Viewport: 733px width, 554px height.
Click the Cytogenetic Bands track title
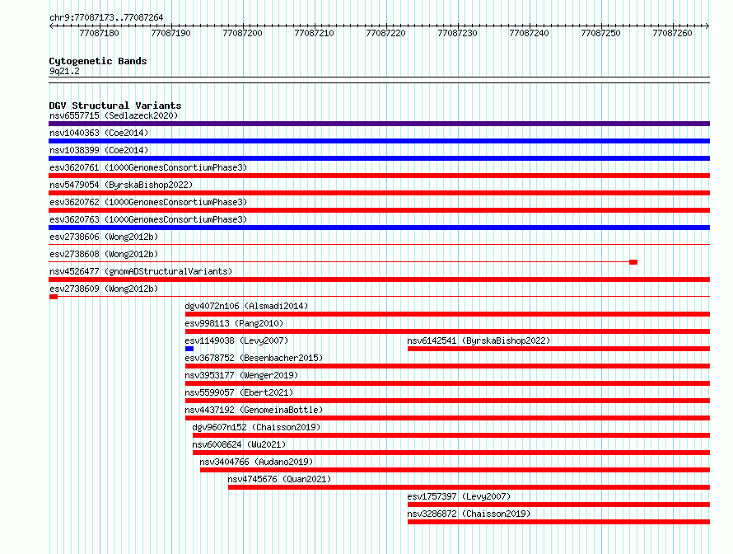tap(98, 61)
